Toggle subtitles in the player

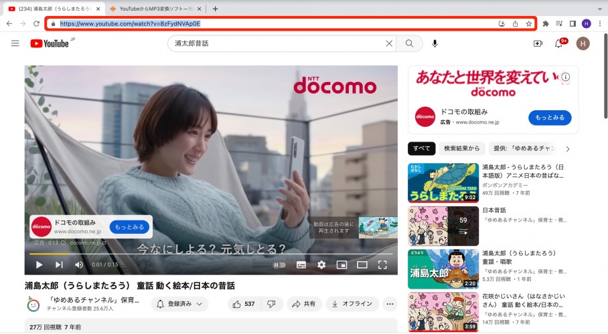301,265
